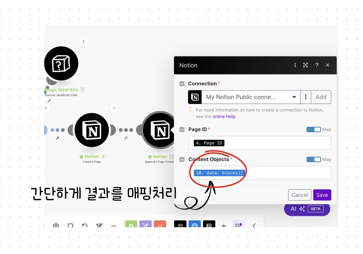Open the Notion dialog three-dot options menu
The height and width of the screenshot is (254, 363).
(295, 65)
